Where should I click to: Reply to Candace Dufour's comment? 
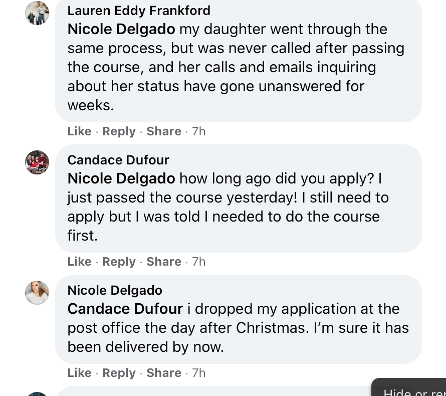(x=119, y=262)
